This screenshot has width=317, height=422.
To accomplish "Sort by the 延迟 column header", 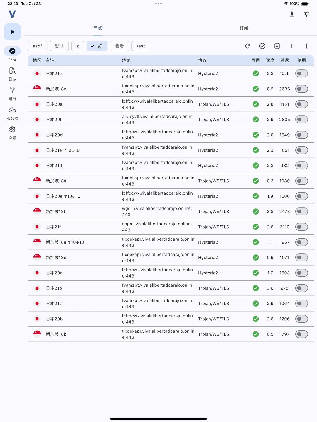I will click(285, 60).
